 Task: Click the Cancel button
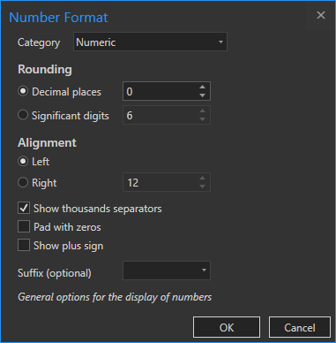click(300, 327)
